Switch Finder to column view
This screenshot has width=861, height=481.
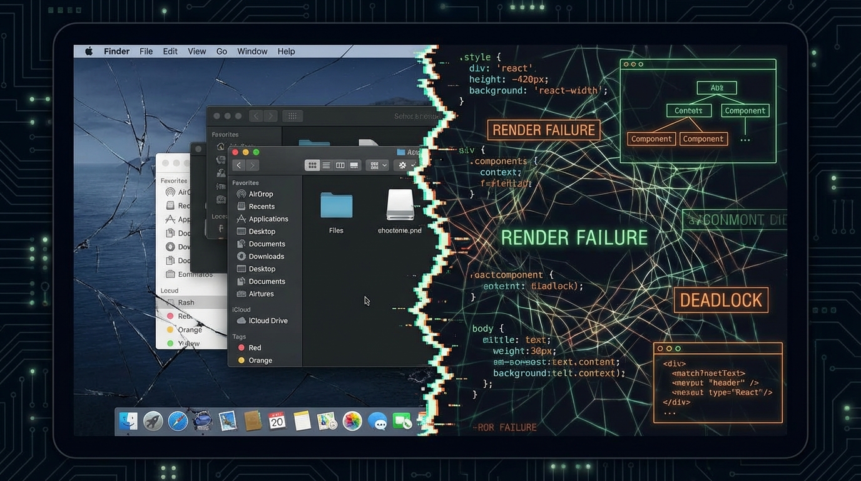click(x=340, y=165)
